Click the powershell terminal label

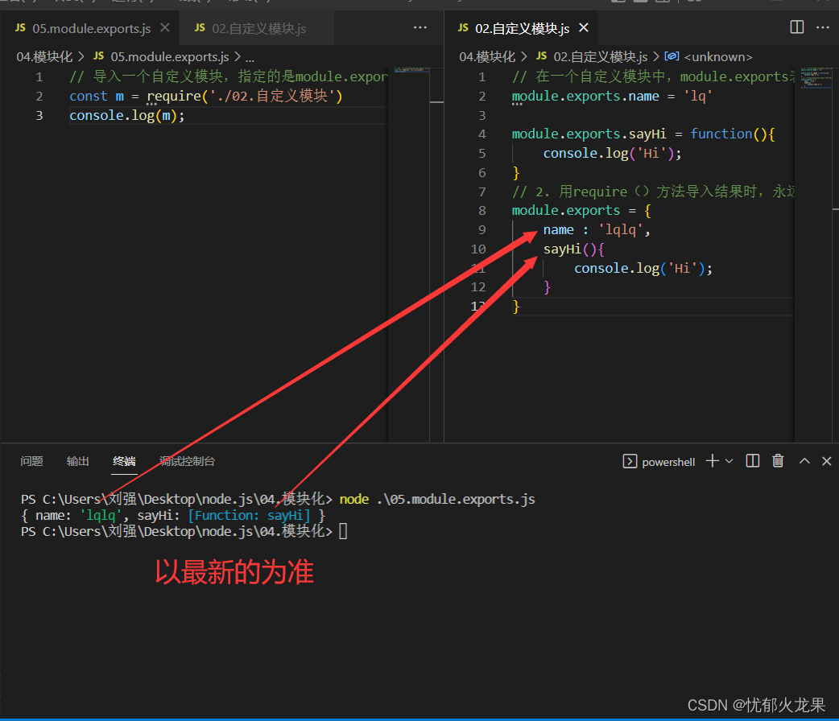[x=659, y=462]
